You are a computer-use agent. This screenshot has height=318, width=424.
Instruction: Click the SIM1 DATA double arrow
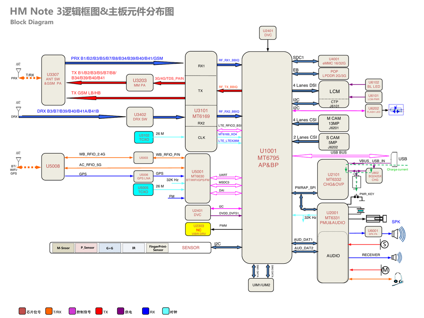(x=254, y=271)
